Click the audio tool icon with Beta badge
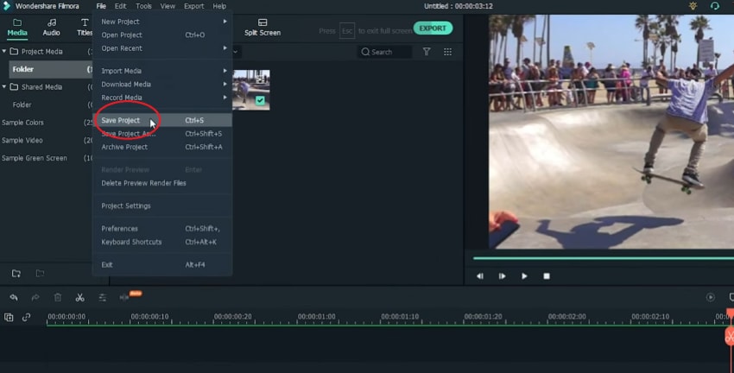Image resolution: width=734 pixels, height=373 pixels. pos(124,298)
